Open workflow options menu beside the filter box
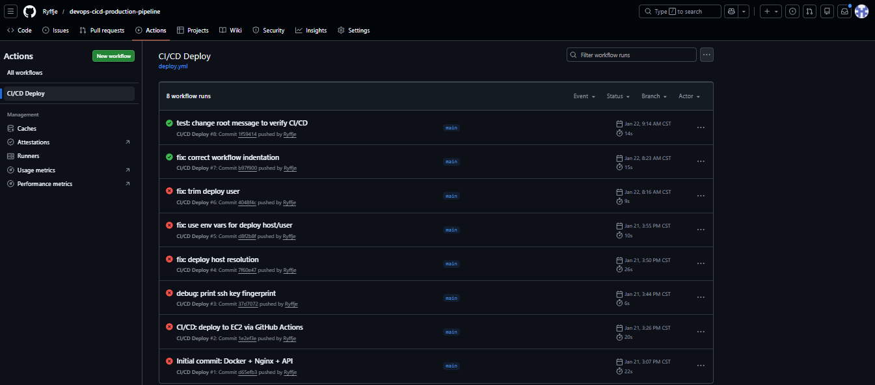The width and height of the screenshot is (875, 385). (707, 55)
